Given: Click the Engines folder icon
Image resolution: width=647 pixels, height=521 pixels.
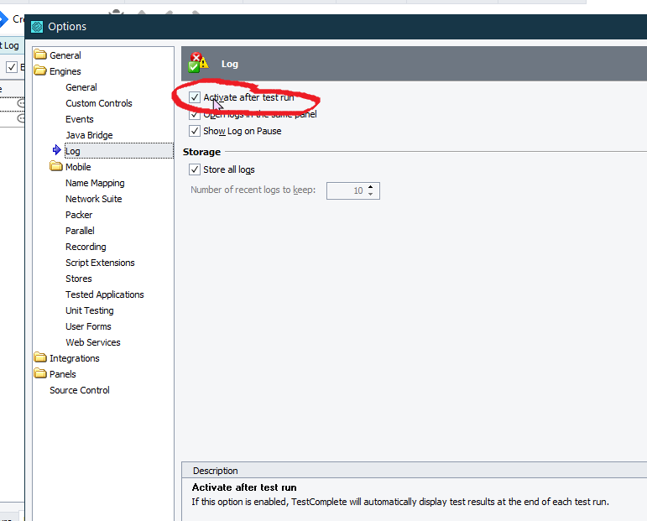Looking at the screenshot, I should click(40, 71).
